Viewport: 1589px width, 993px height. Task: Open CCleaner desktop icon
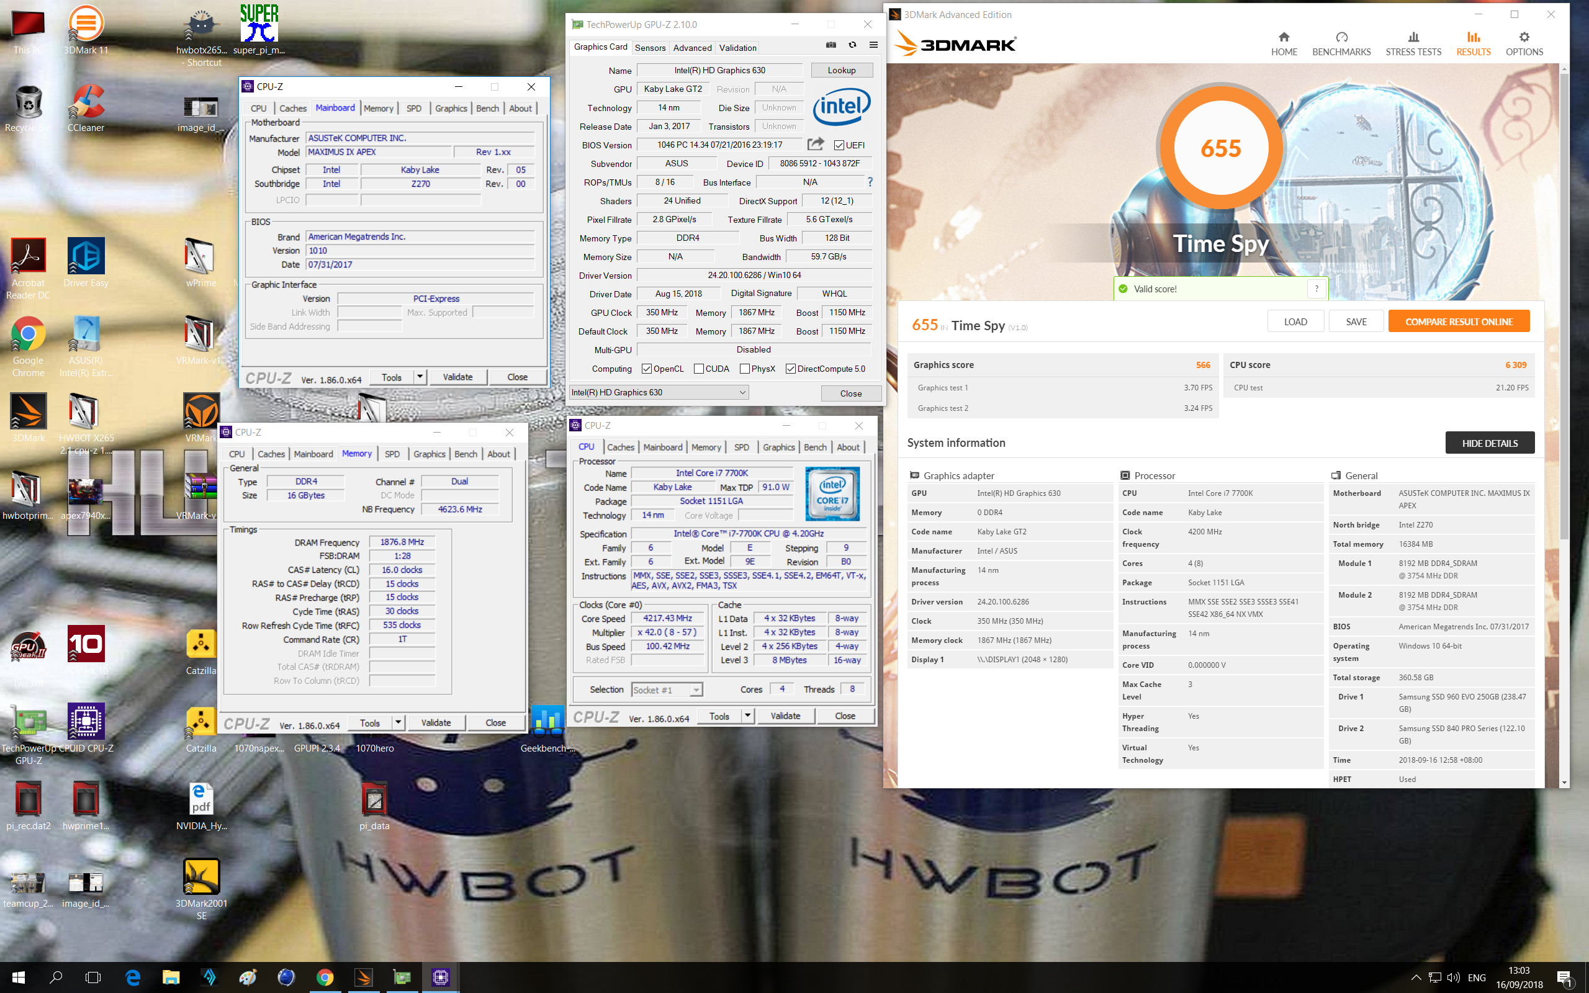86,109
